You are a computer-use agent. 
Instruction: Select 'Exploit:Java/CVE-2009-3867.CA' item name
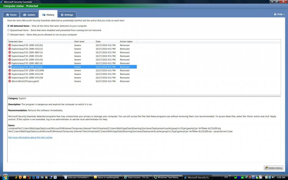tap(27, 52)
